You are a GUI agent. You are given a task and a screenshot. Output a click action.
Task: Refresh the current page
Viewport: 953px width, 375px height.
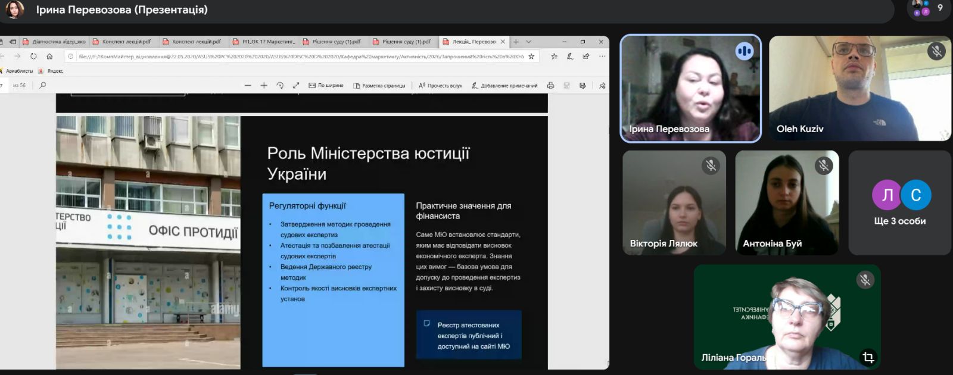[33, 56]
